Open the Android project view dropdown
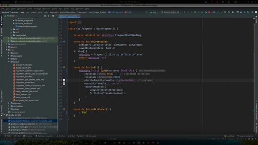Image resolution: width=258 pixels, height=145 pixels. click(x=10, y=16)
